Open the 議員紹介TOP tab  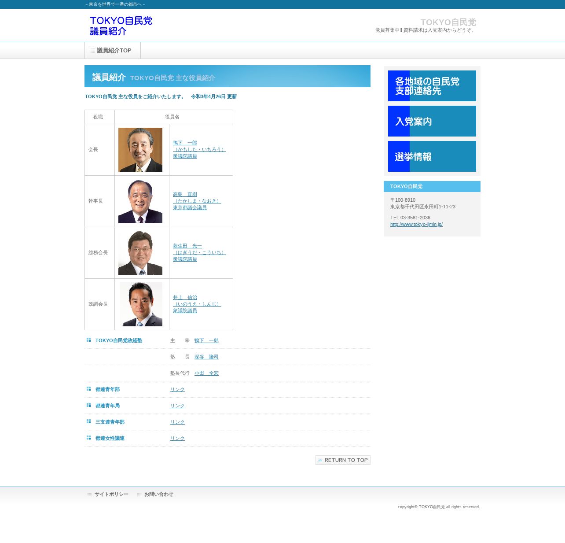[113, 51]
